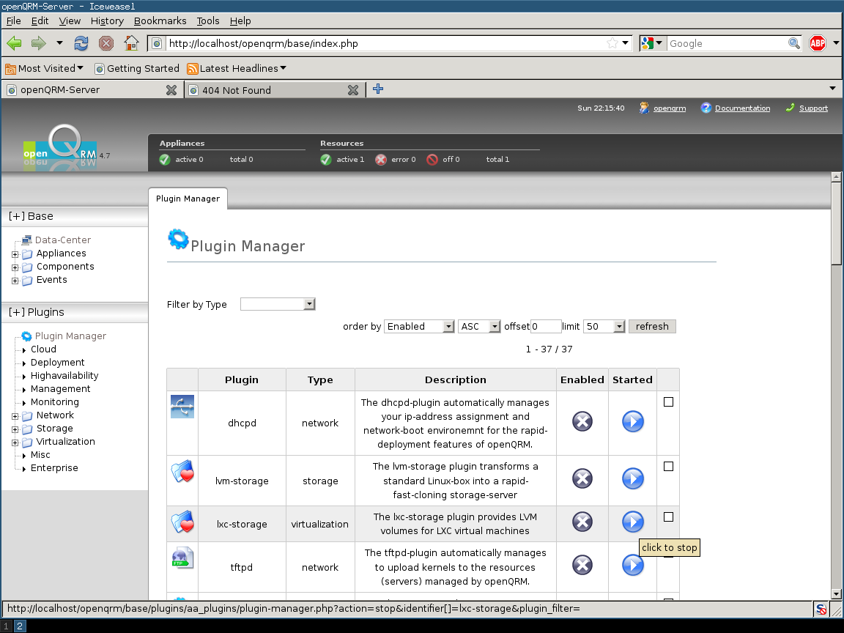844x633 pixels.
Task: Open the limit 50 dropdown
Action: coord(604,326)
